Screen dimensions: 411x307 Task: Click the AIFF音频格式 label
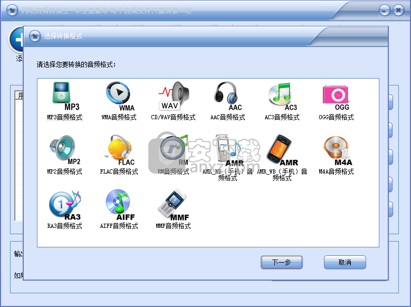(x=119, y=226)
